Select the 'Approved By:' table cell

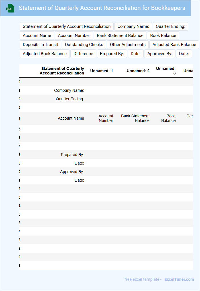[72, 172]
